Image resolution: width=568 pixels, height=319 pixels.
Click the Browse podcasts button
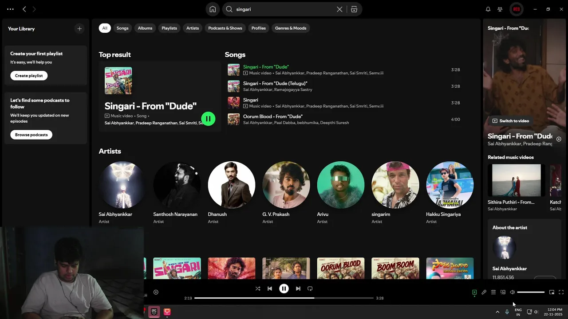point(32,135)
